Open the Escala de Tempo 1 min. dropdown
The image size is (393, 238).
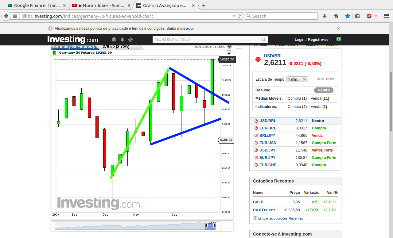tap(297, 79)
